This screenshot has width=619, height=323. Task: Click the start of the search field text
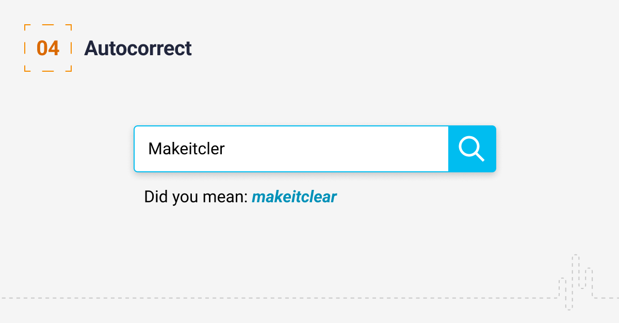point(149,149)
